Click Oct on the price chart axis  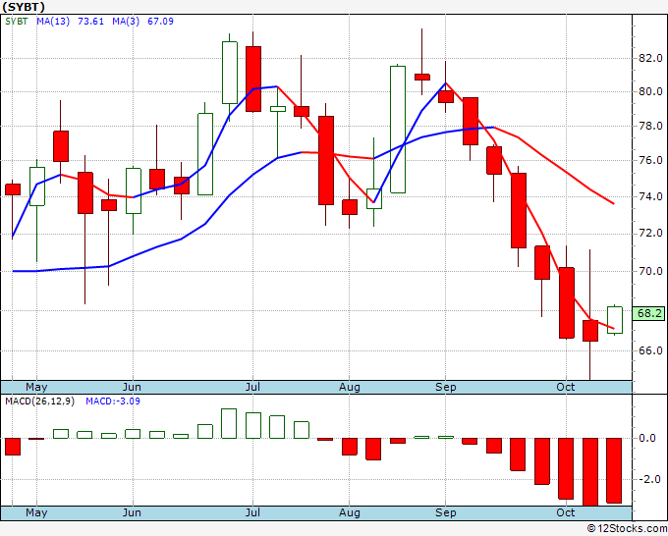coord(565,387)
